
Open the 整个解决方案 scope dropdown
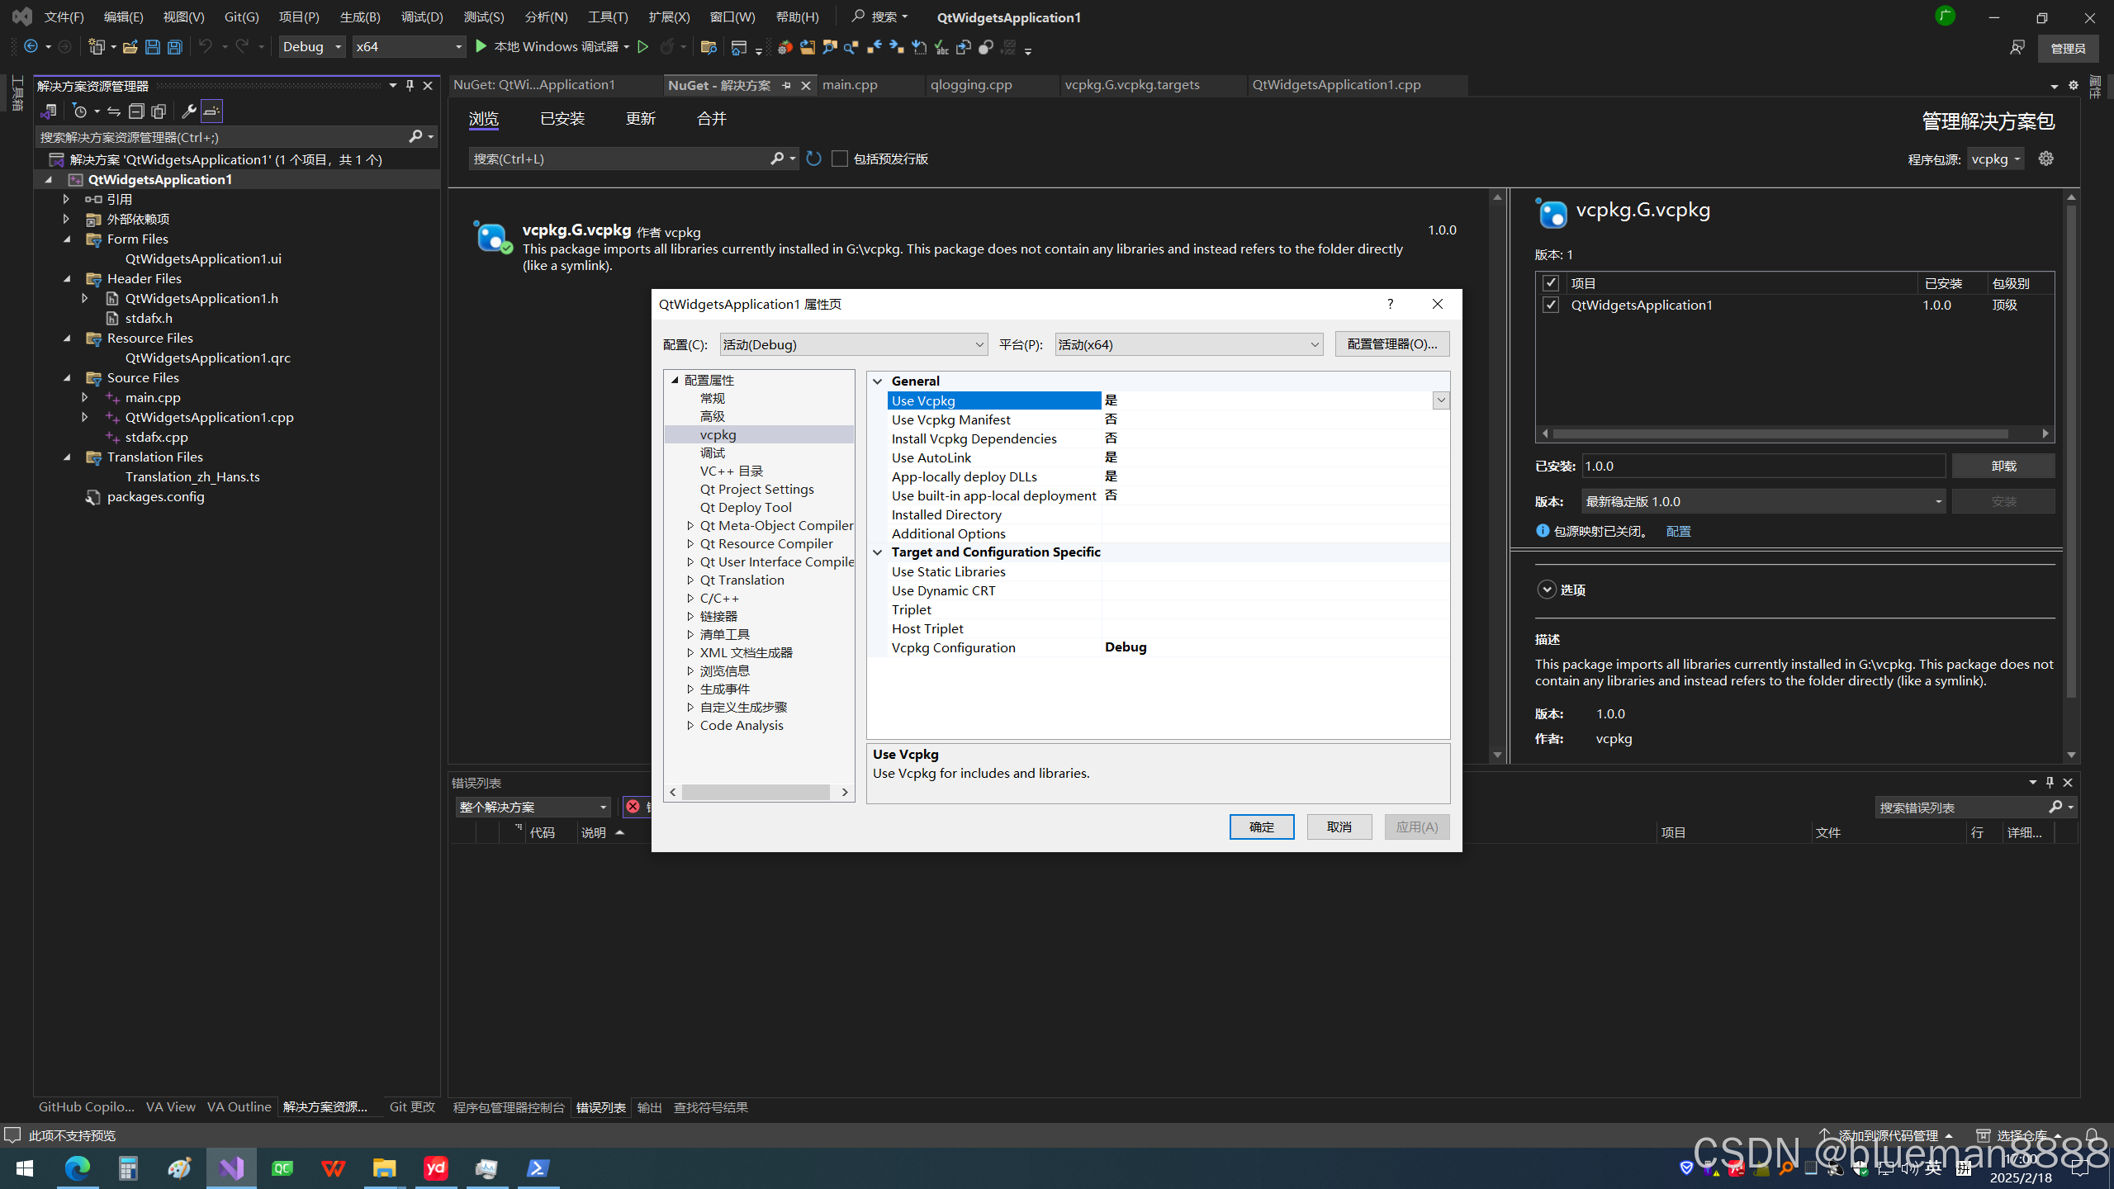[533, 807]
